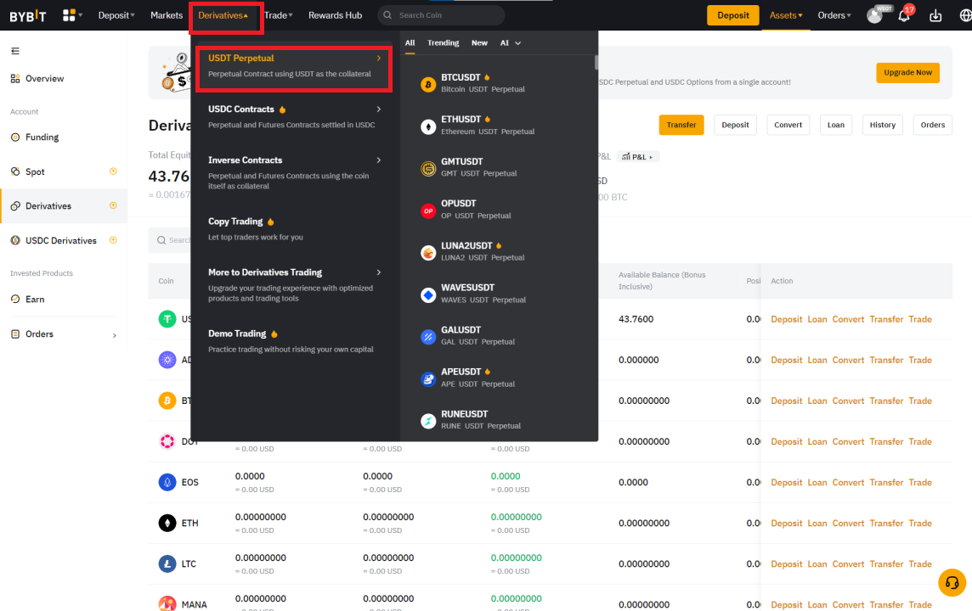972x611 pixels.
Task: Click the ETH coin icon in table
Action: 167,523
